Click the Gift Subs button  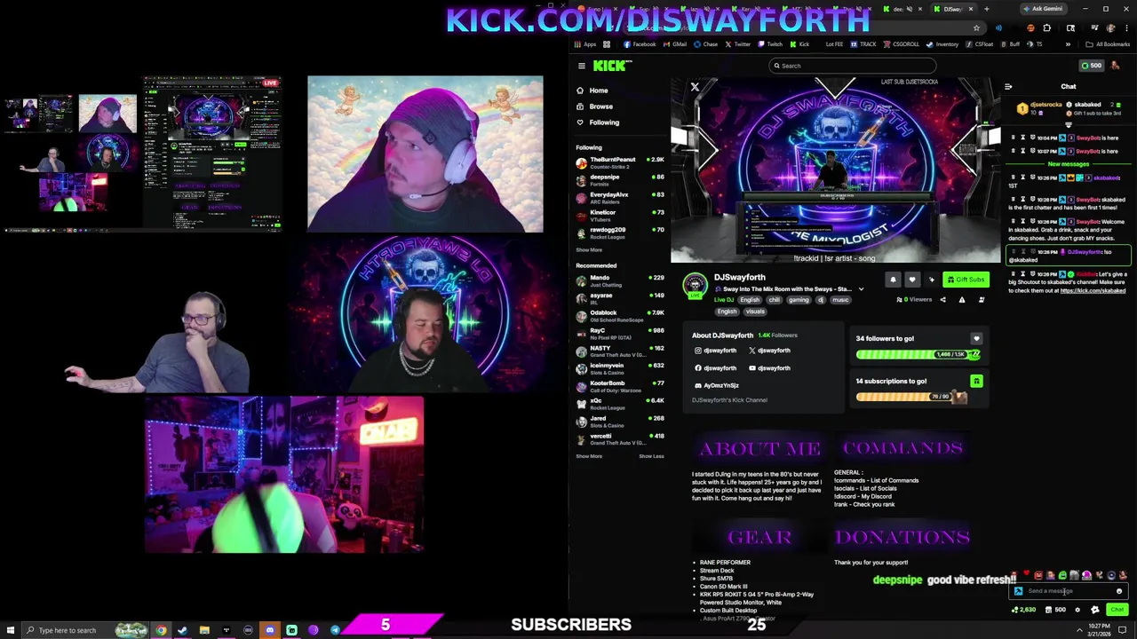[966, 280]
